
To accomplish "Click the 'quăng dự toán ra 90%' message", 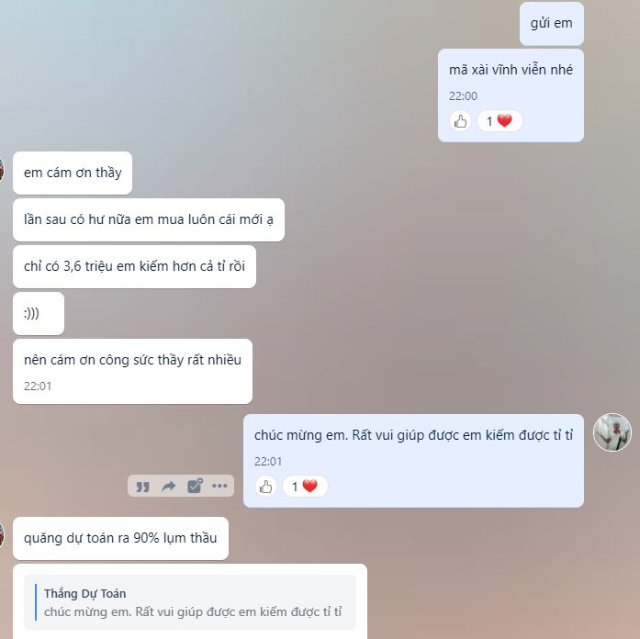I will tap(120, 538).
